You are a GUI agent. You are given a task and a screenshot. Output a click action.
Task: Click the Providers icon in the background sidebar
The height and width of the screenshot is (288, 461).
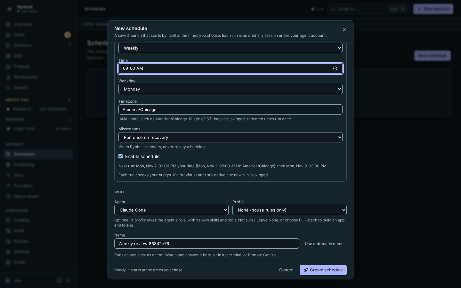(8, 186)
